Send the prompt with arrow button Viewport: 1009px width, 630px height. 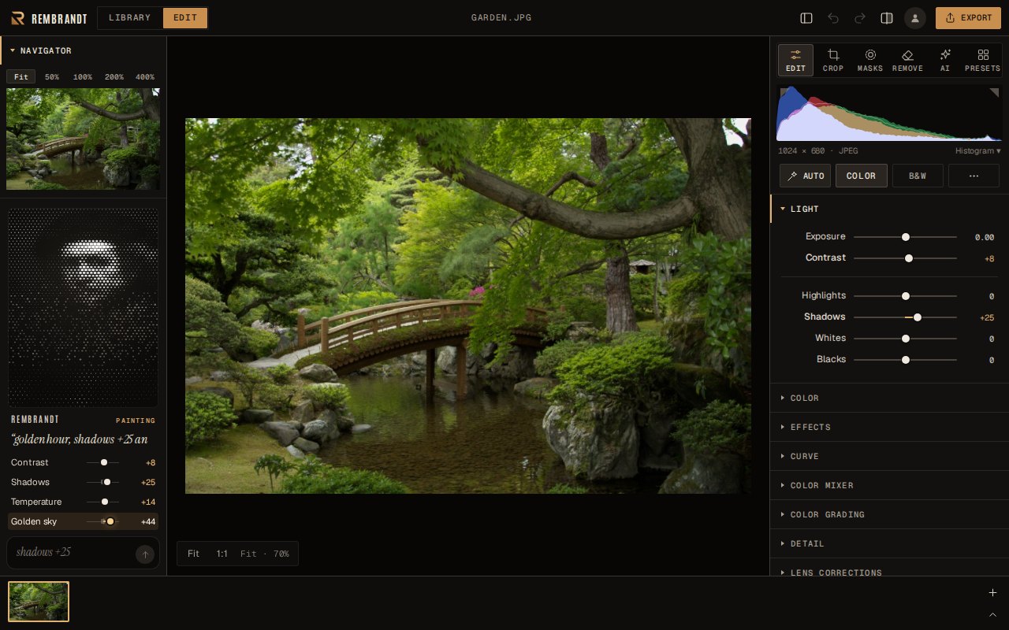[x=145, y=554]
